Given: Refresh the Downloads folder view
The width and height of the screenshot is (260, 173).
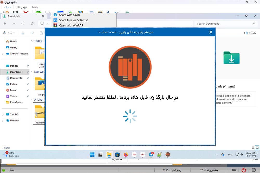Looking at the screenshot, I should point(32,24).
